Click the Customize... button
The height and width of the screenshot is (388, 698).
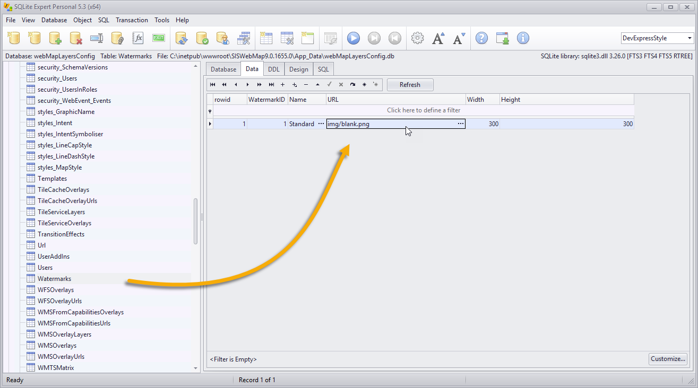668,359
